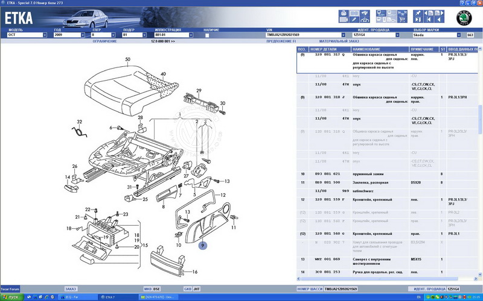Click the download-arrow icon under the handshake

[x=365, y=20]
